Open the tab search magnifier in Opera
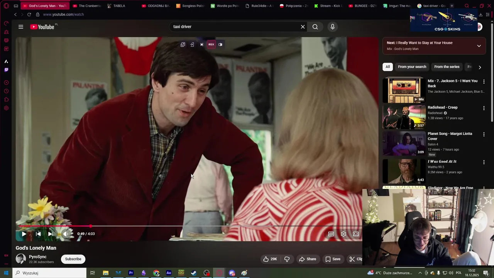The width and height of the screenshot is (494, 278). pyautogui.click(x=467, y=6)
